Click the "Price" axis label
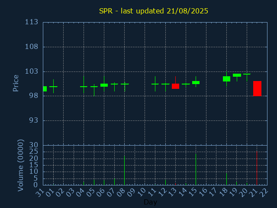This screenshot has width=277, height=208. click(16, 83)
